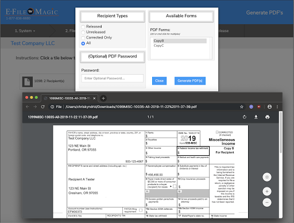Click the optional PDF password field
Viewport: 294px width, 223px height.
point(113,78)
